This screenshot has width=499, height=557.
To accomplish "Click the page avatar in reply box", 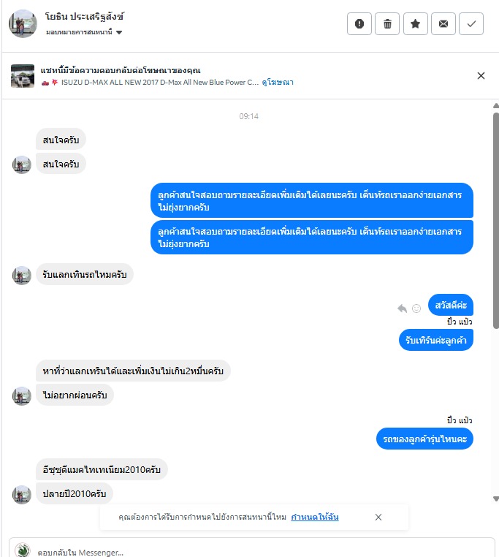I will [23, 550].
